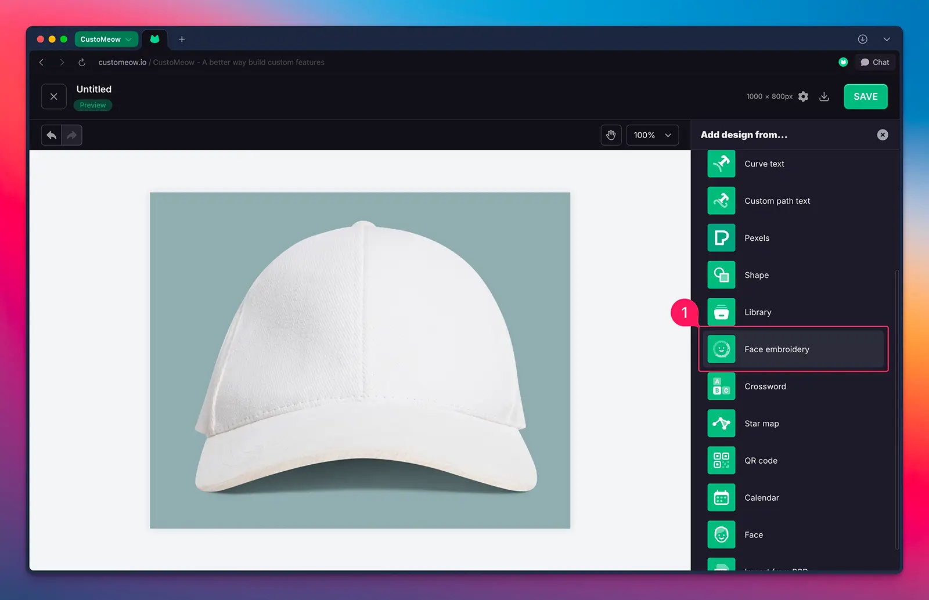
Task: Click the white cap image on canvas
Action: [x=365, y=358]
